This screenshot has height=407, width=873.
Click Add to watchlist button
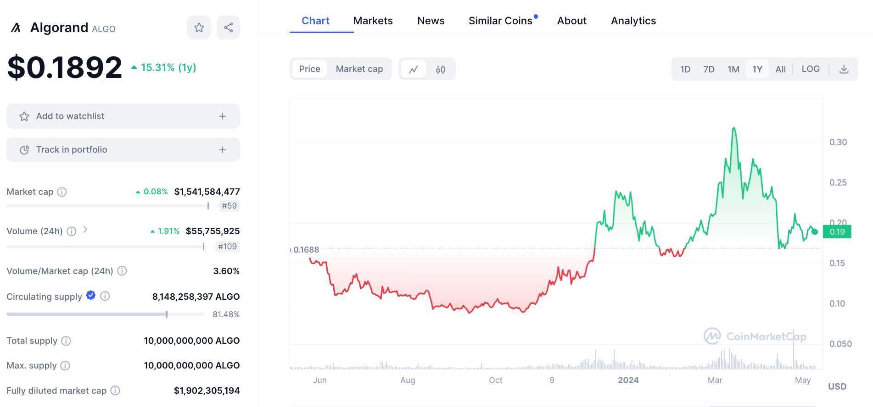pos(70,116)
